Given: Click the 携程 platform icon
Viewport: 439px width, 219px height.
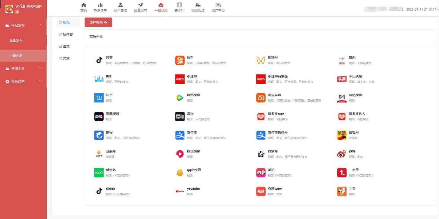Looking at the screenshot, I should coord(99,135).
